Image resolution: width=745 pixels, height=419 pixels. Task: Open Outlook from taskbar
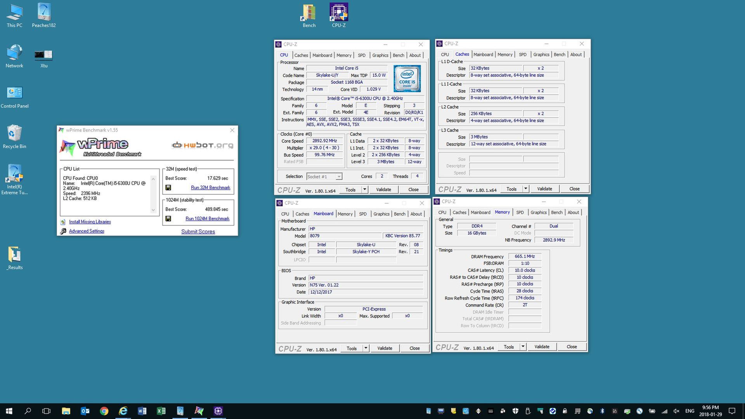(x=85, y=411)
